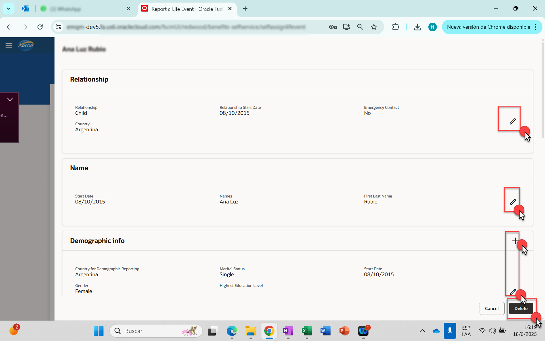Open the zoom magnifier in address bar
The height and width of the screenshot is (341, 545).
point(360,27)
